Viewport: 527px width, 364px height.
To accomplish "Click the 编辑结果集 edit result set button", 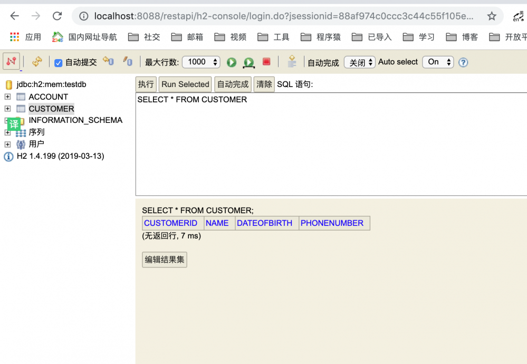I will tap(164, 260).
